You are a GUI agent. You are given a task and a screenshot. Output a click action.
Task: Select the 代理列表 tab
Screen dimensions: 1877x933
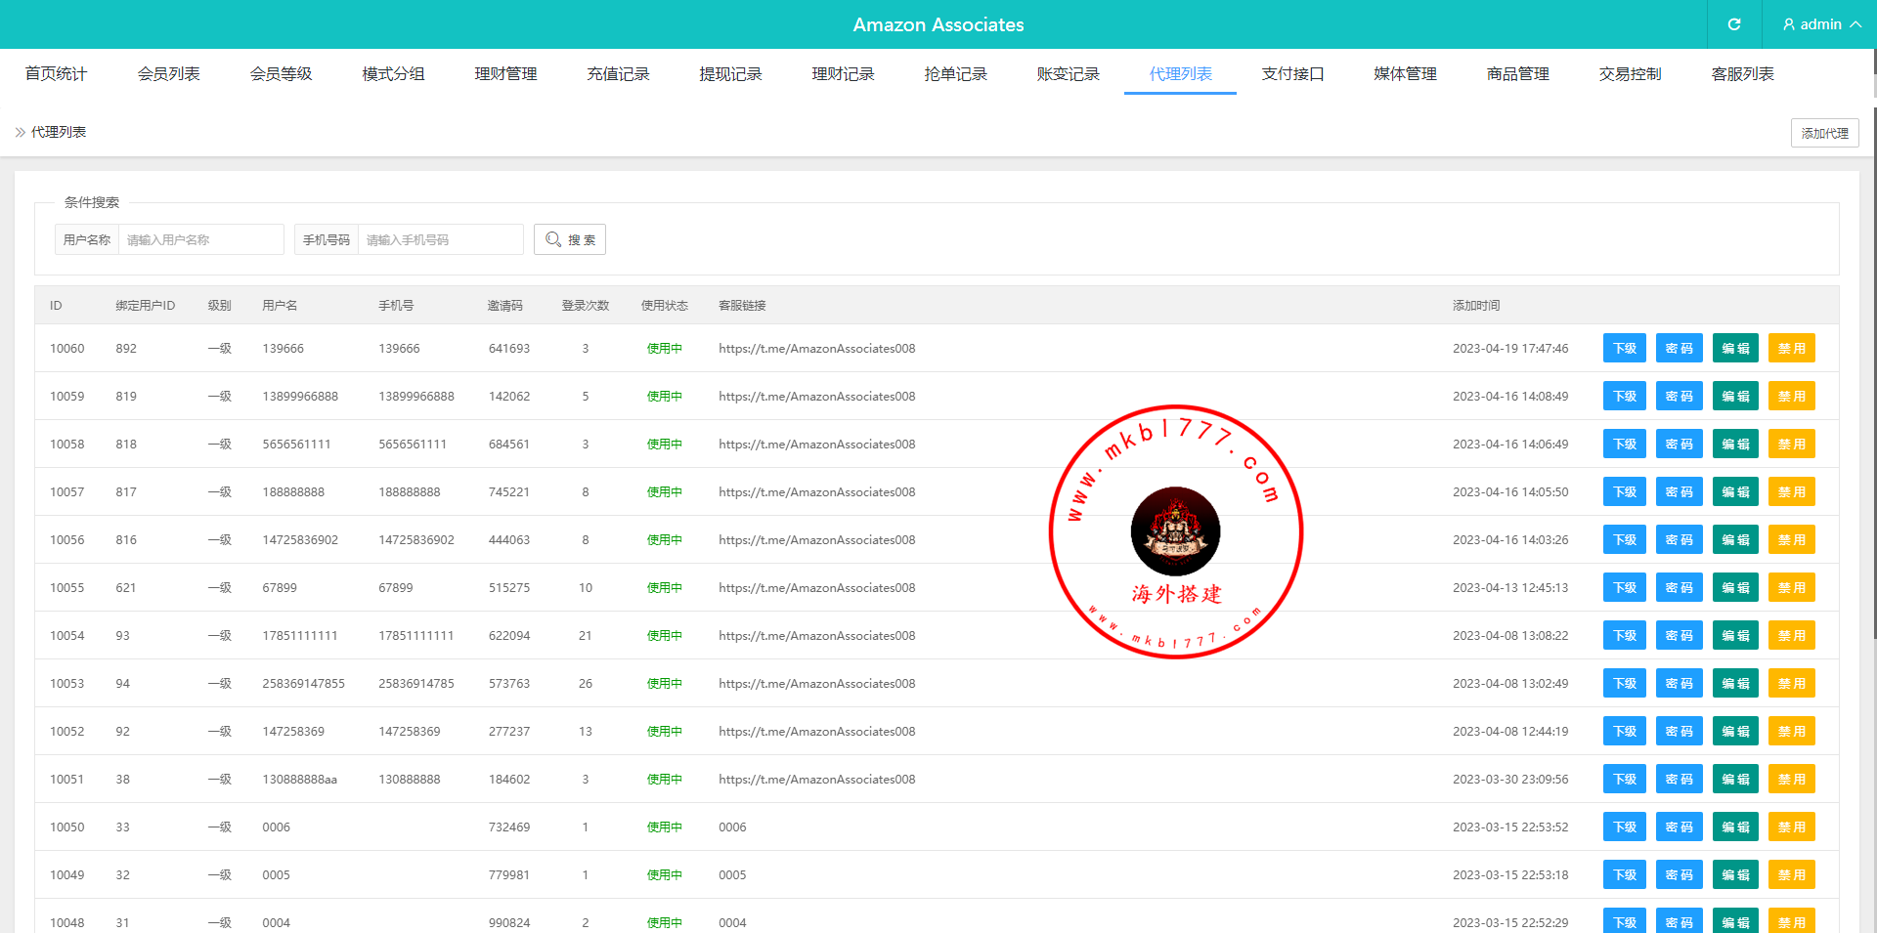[1180, 74]
